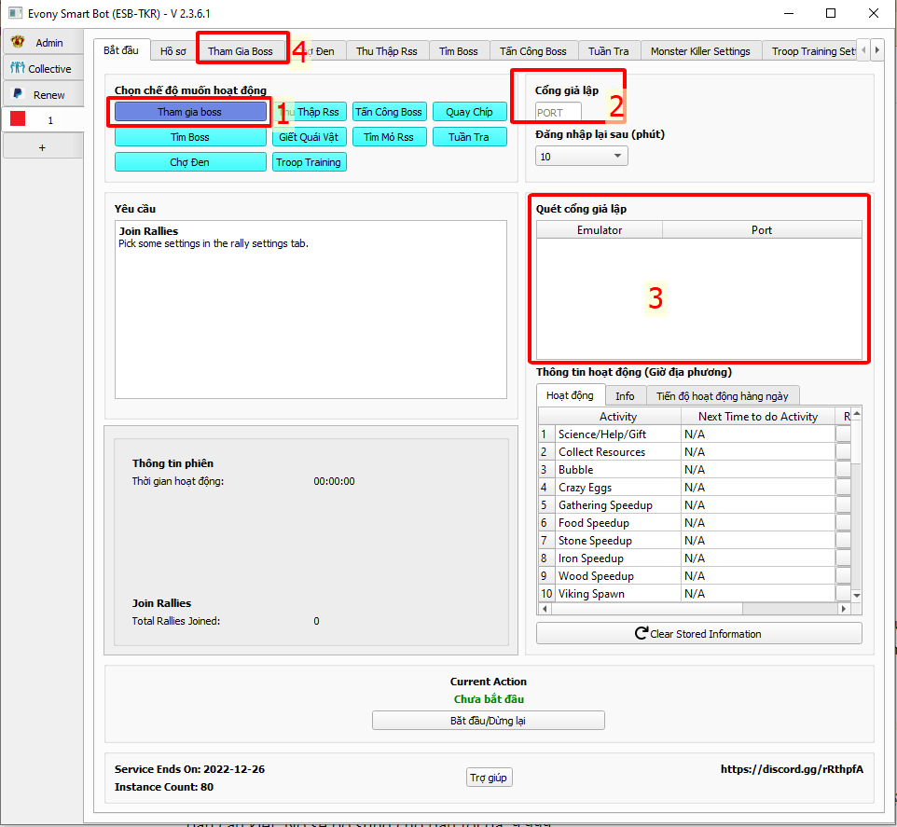The width and height of the screenshot is (897, 827).
Task: Open the re-login minutes dropdown
Action: 581,156
